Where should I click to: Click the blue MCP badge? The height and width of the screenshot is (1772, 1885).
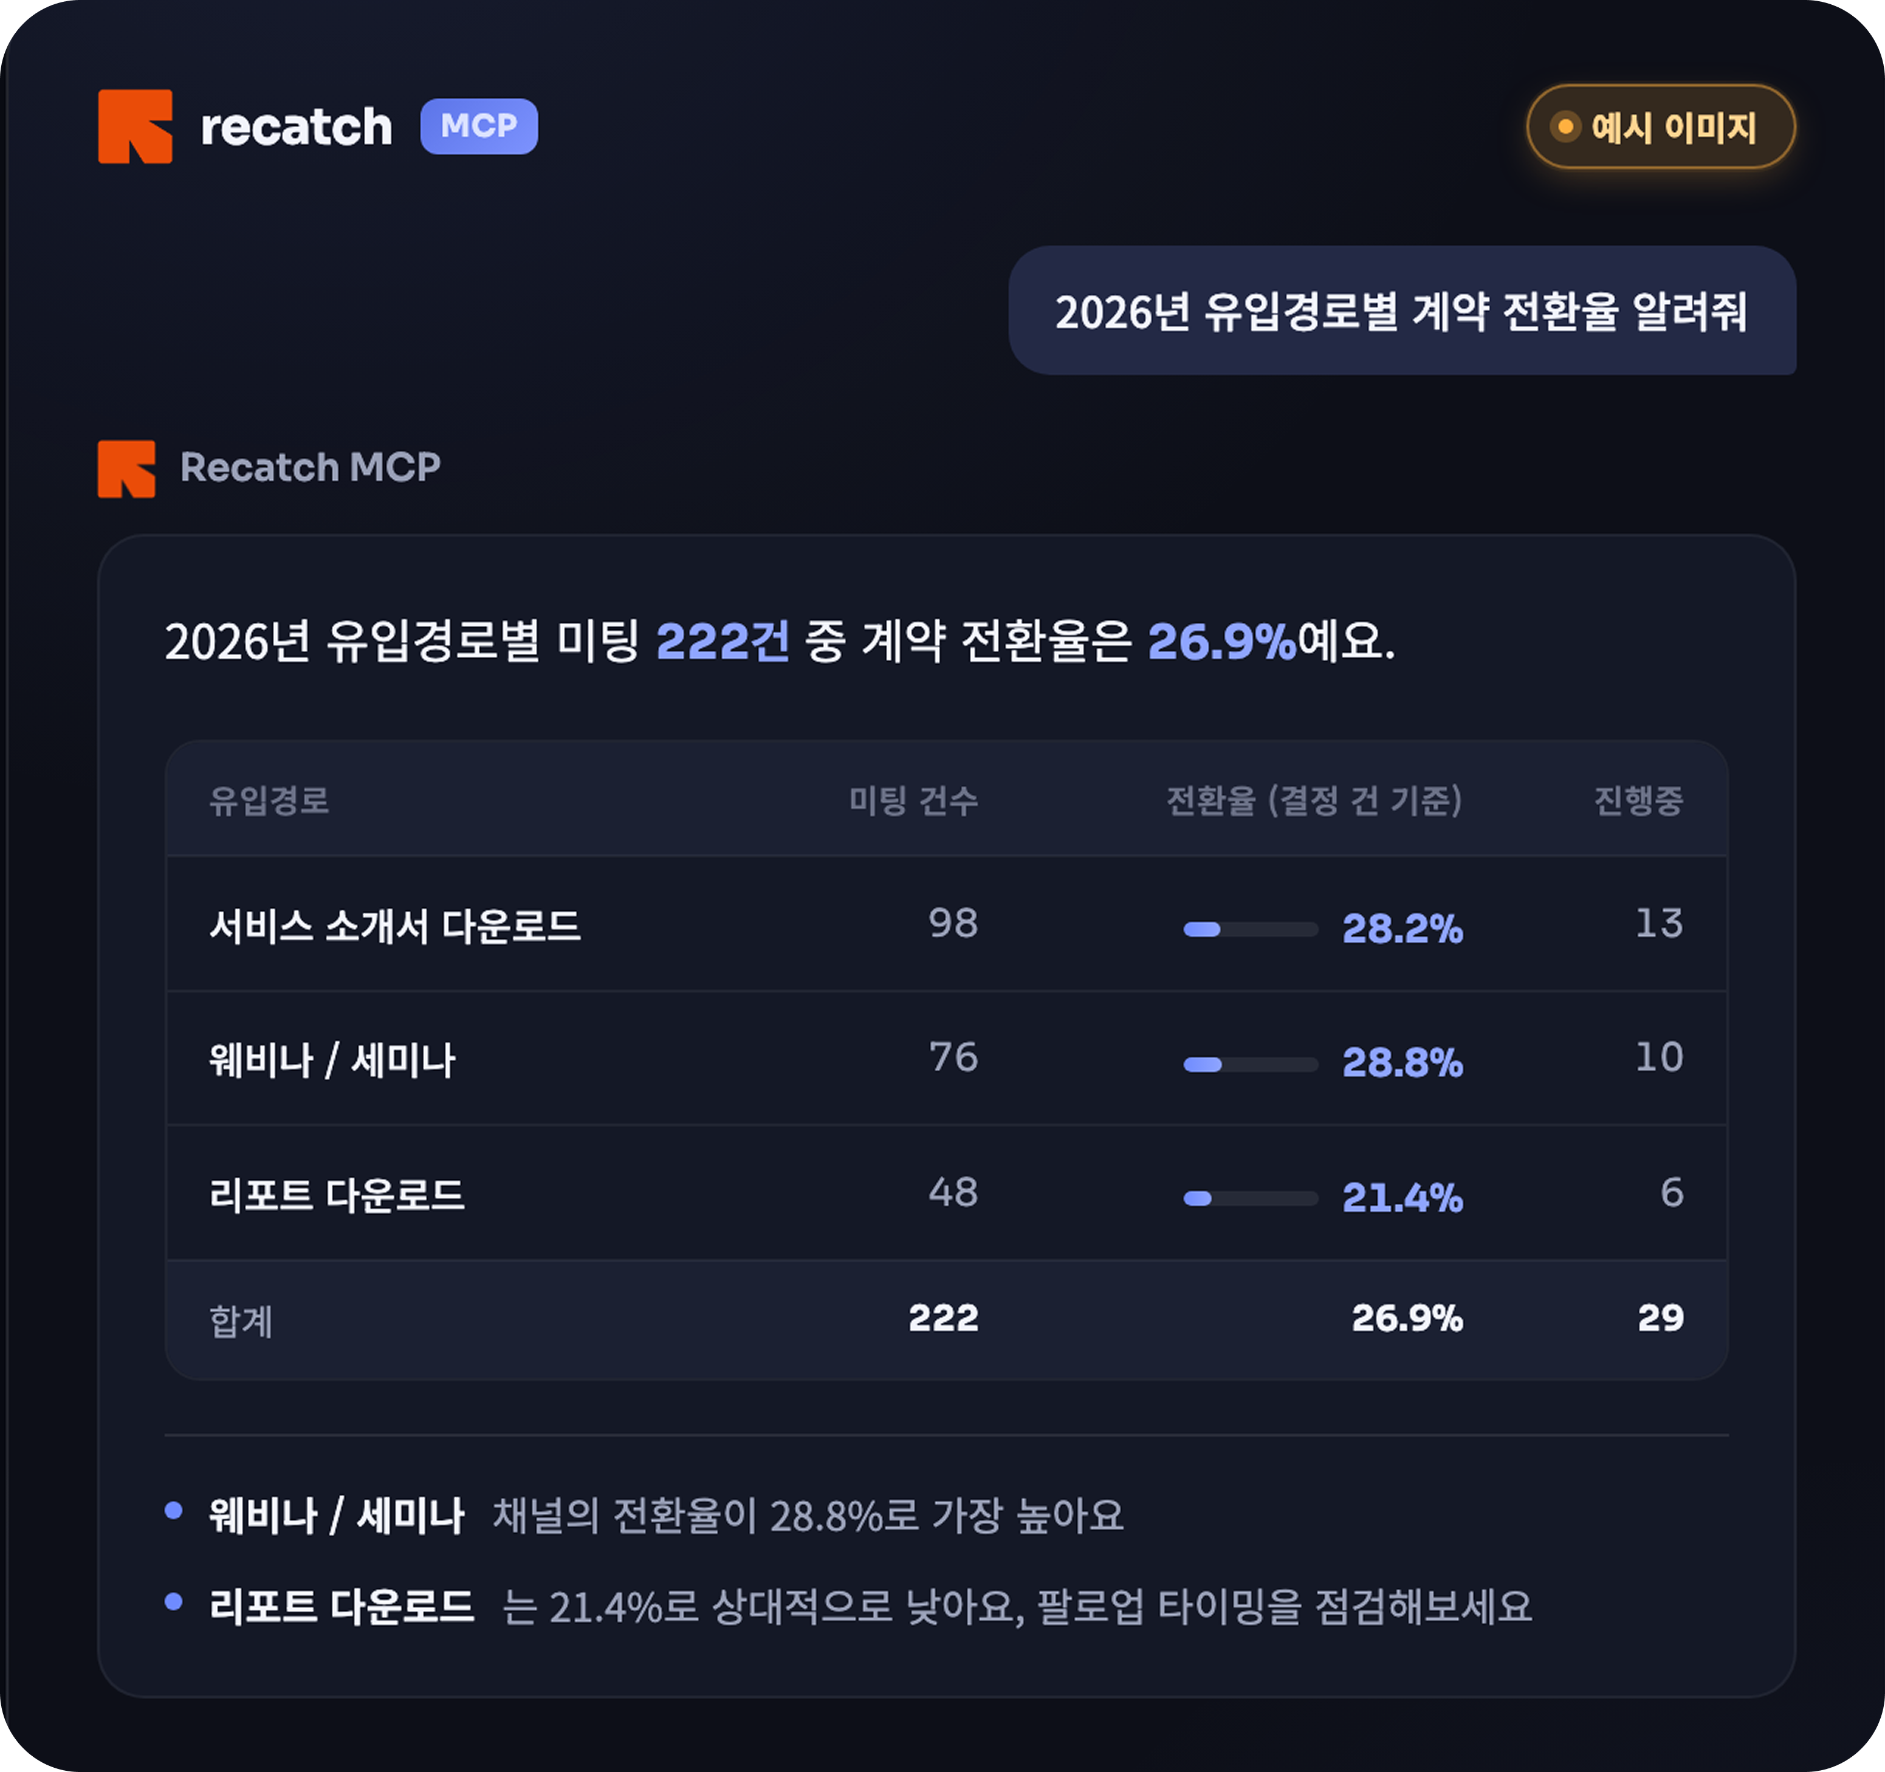pos(479,126)
